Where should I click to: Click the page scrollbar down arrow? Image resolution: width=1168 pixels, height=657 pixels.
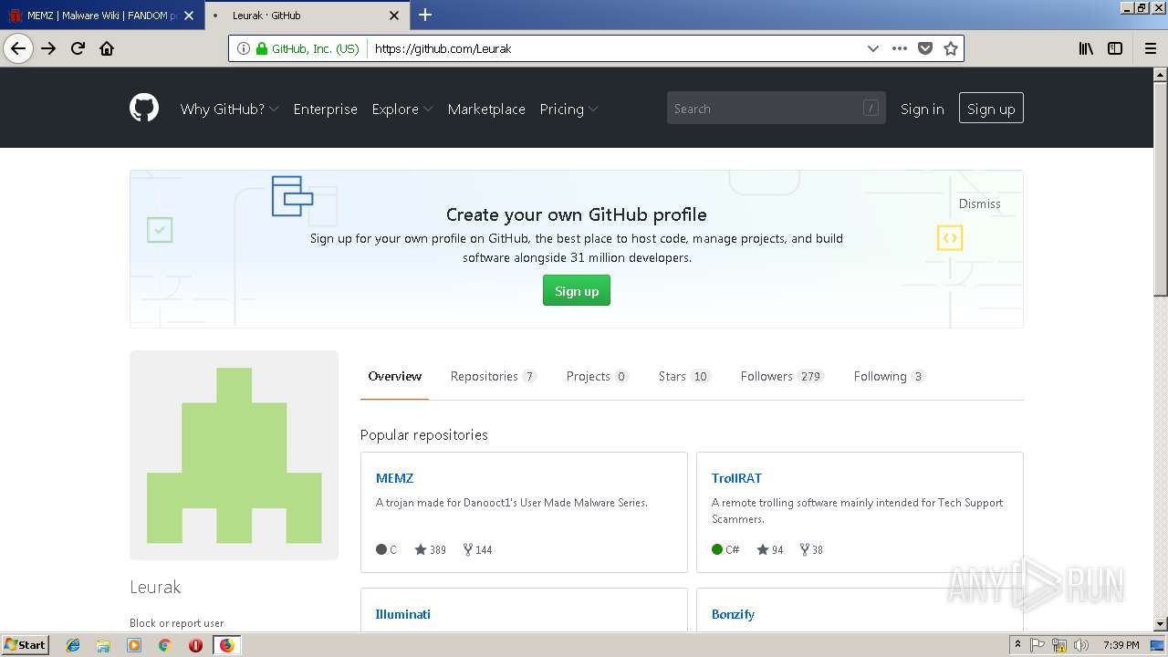[x=1160, y=624]
